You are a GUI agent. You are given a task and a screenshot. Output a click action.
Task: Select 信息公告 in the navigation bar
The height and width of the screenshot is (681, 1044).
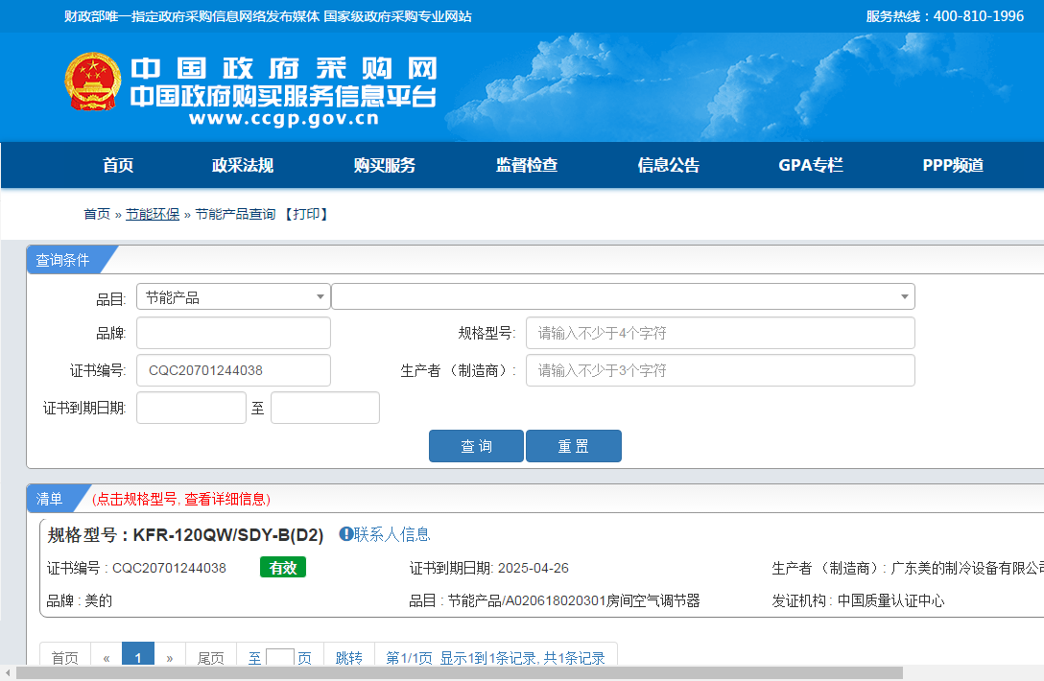669,165
